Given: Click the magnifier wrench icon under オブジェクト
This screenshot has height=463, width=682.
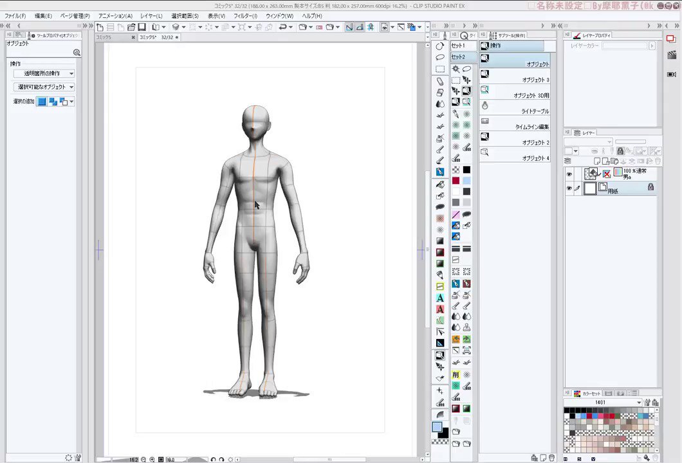Looking at the screenshot, I should 77,53.
